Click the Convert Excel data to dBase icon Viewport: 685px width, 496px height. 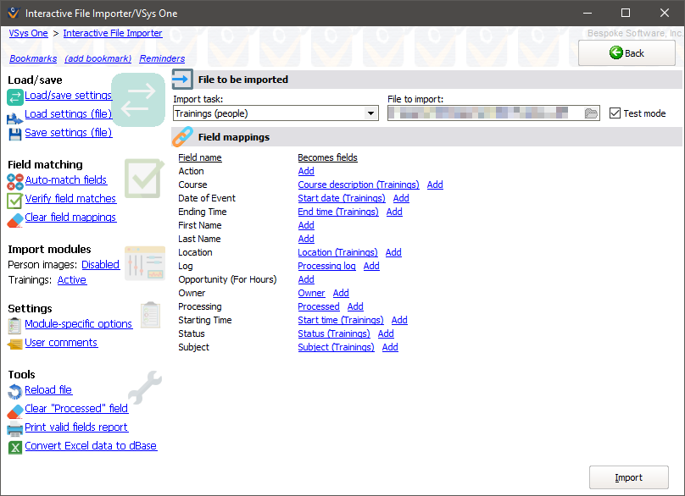tap(15, 447)
